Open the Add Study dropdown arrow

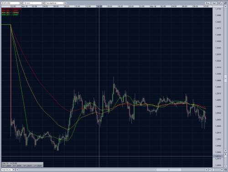(x=14, y=170)
